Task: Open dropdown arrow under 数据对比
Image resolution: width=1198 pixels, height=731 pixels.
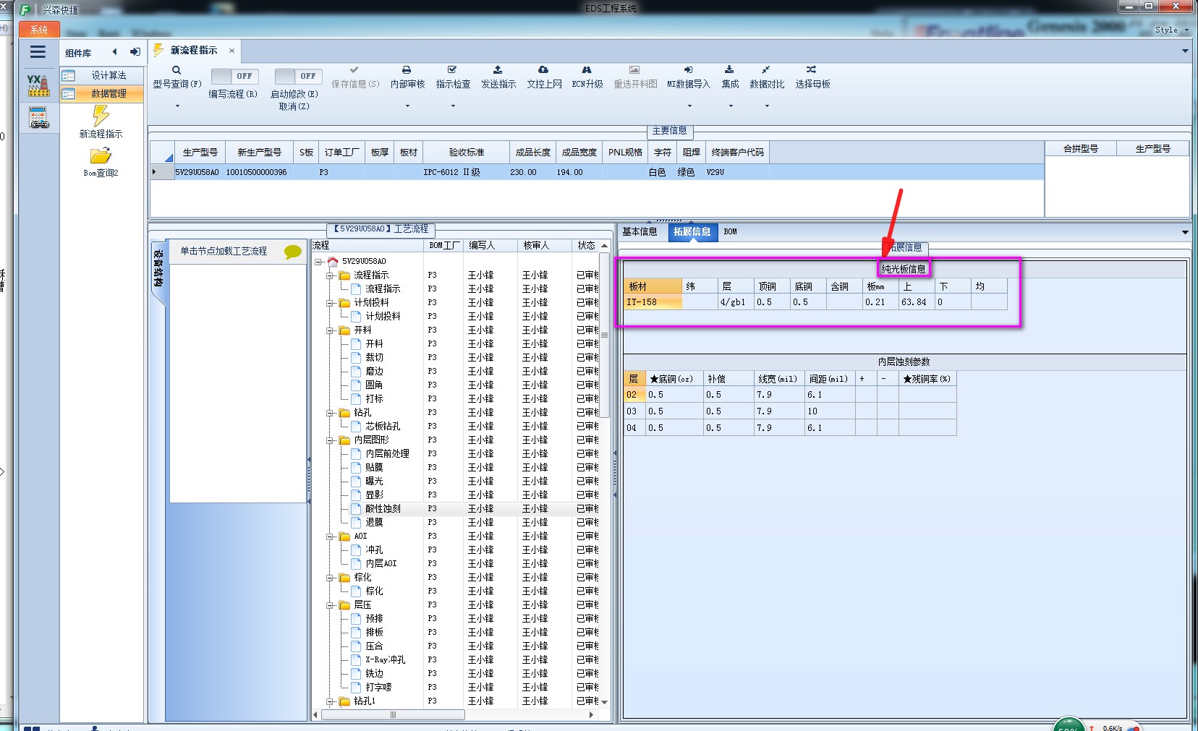Action: tap(767, 106)
